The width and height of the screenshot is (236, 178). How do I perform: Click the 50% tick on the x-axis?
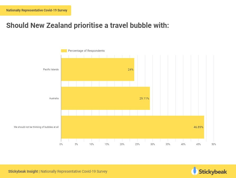click(214, 144)
